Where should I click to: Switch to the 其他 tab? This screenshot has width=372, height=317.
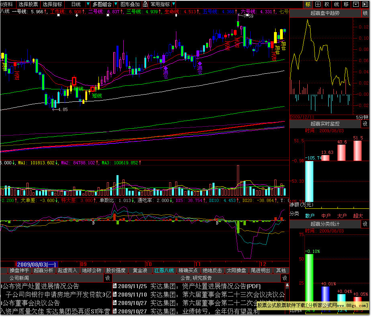tap(281, 271)
